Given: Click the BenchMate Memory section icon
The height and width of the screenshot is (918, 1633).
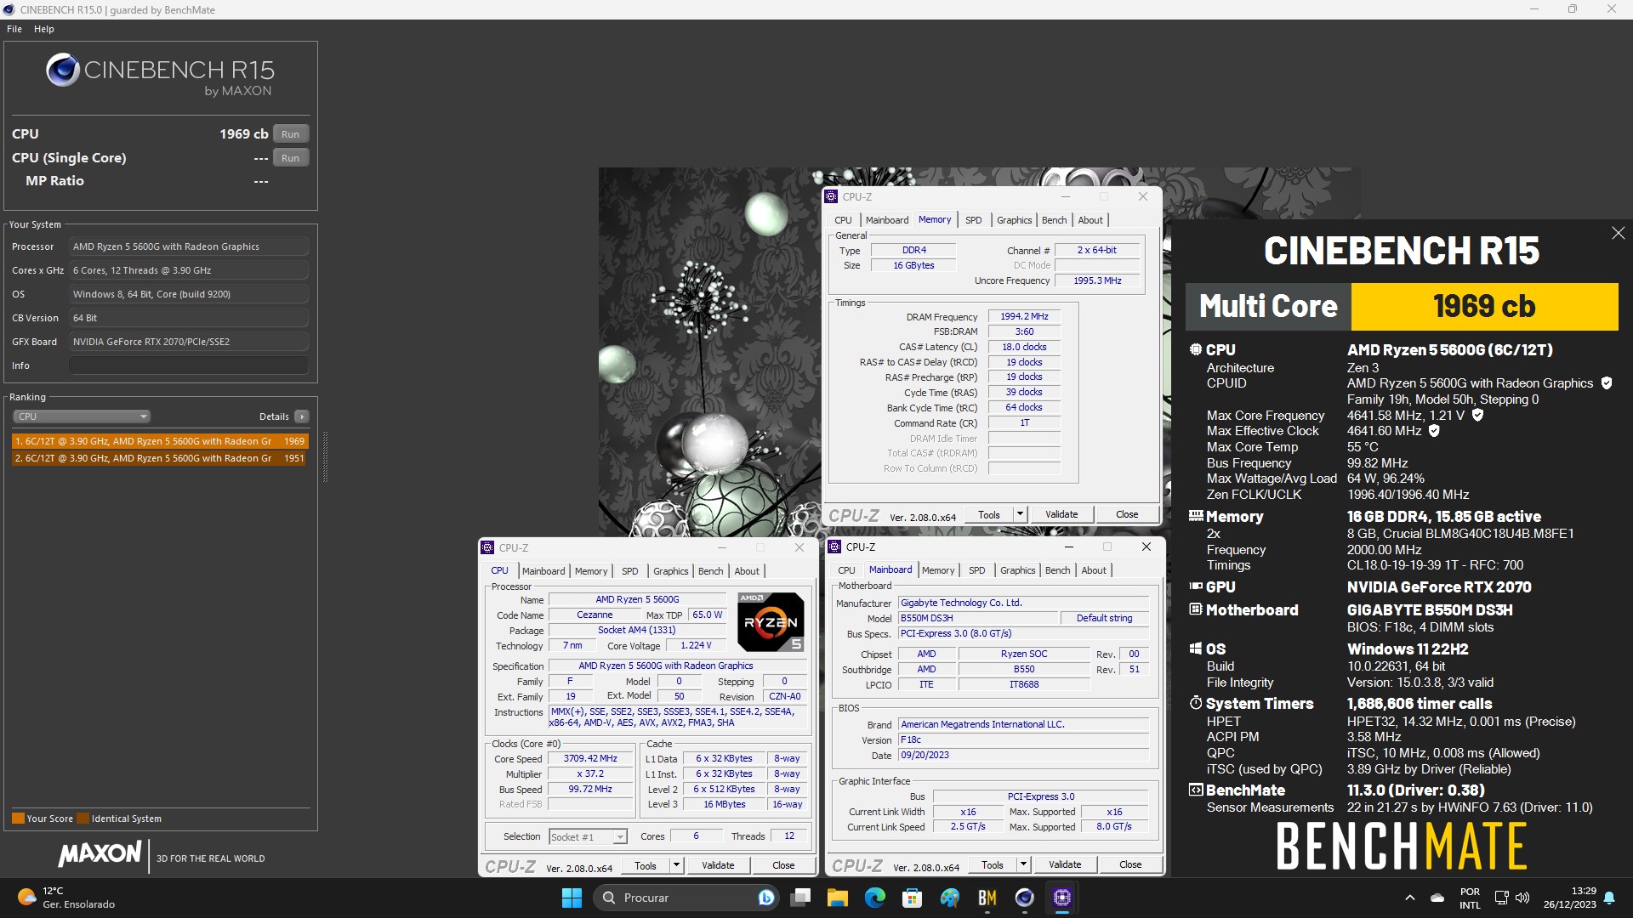Looking at the screenshot, I should click(x=1196, y=516).
